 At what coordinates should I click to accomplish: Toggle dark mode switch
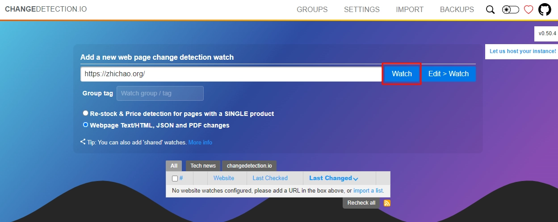(510, 10)
